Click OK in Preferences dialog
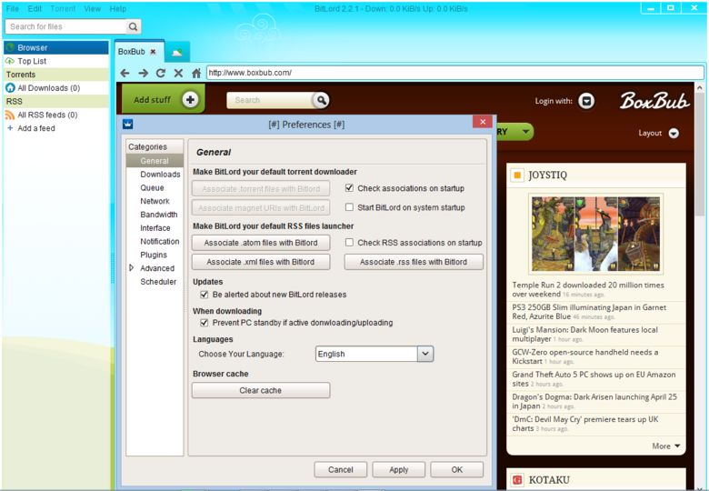Screen dimensions: 709x491 pyautogui.click(x=456, y=470)
